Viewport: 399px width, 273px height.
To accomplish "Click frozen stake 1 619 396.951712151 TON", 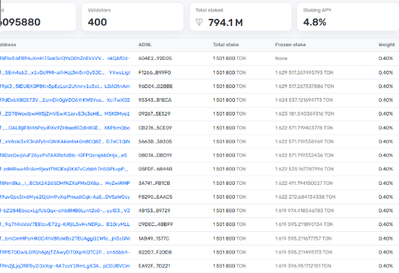I will coord(303,266).
